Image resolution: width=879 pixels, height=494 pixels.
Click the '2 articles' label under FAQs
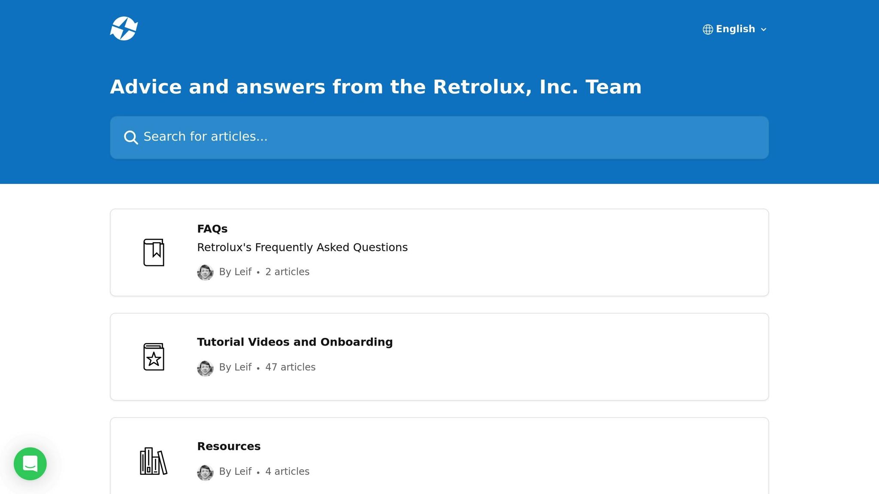[287, 272]
